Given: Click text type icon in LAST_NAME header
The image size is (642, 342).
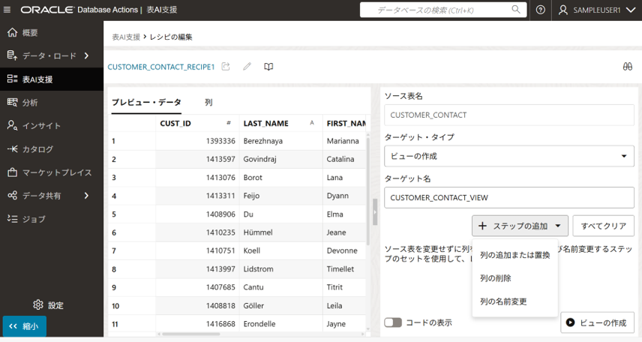Looking at the screenshot, I should pos(312,123).
